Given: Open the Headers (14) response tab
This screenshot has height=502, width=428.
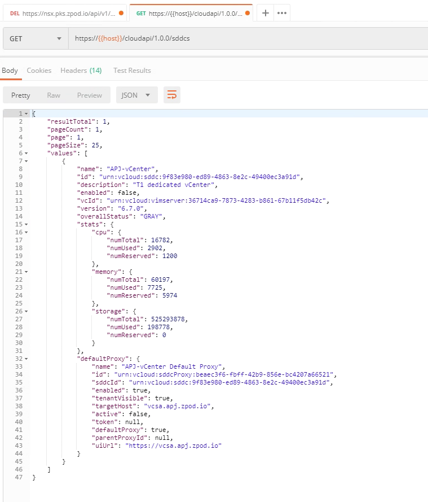Looking at the screenshot, I should pos(81,71).
